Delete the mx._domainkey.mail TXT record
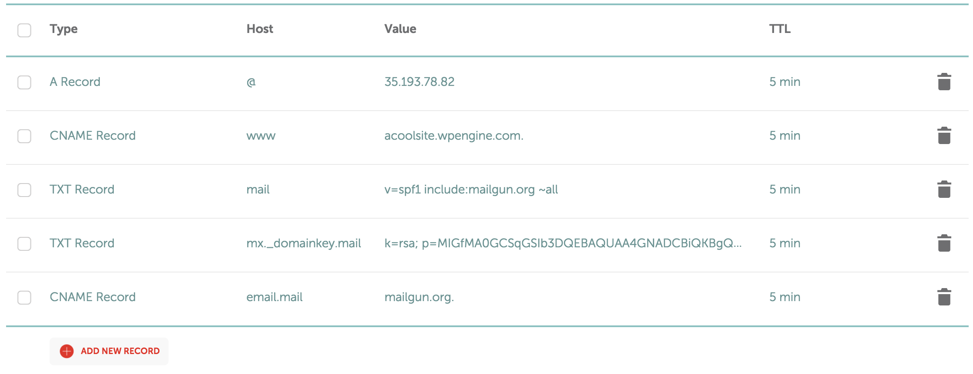The width and height of the screenshot is (973, 374). click(944, 243)
